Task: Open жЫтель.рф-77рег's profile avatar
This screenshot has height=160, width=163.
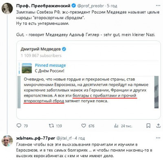Action: coord(7,141)
